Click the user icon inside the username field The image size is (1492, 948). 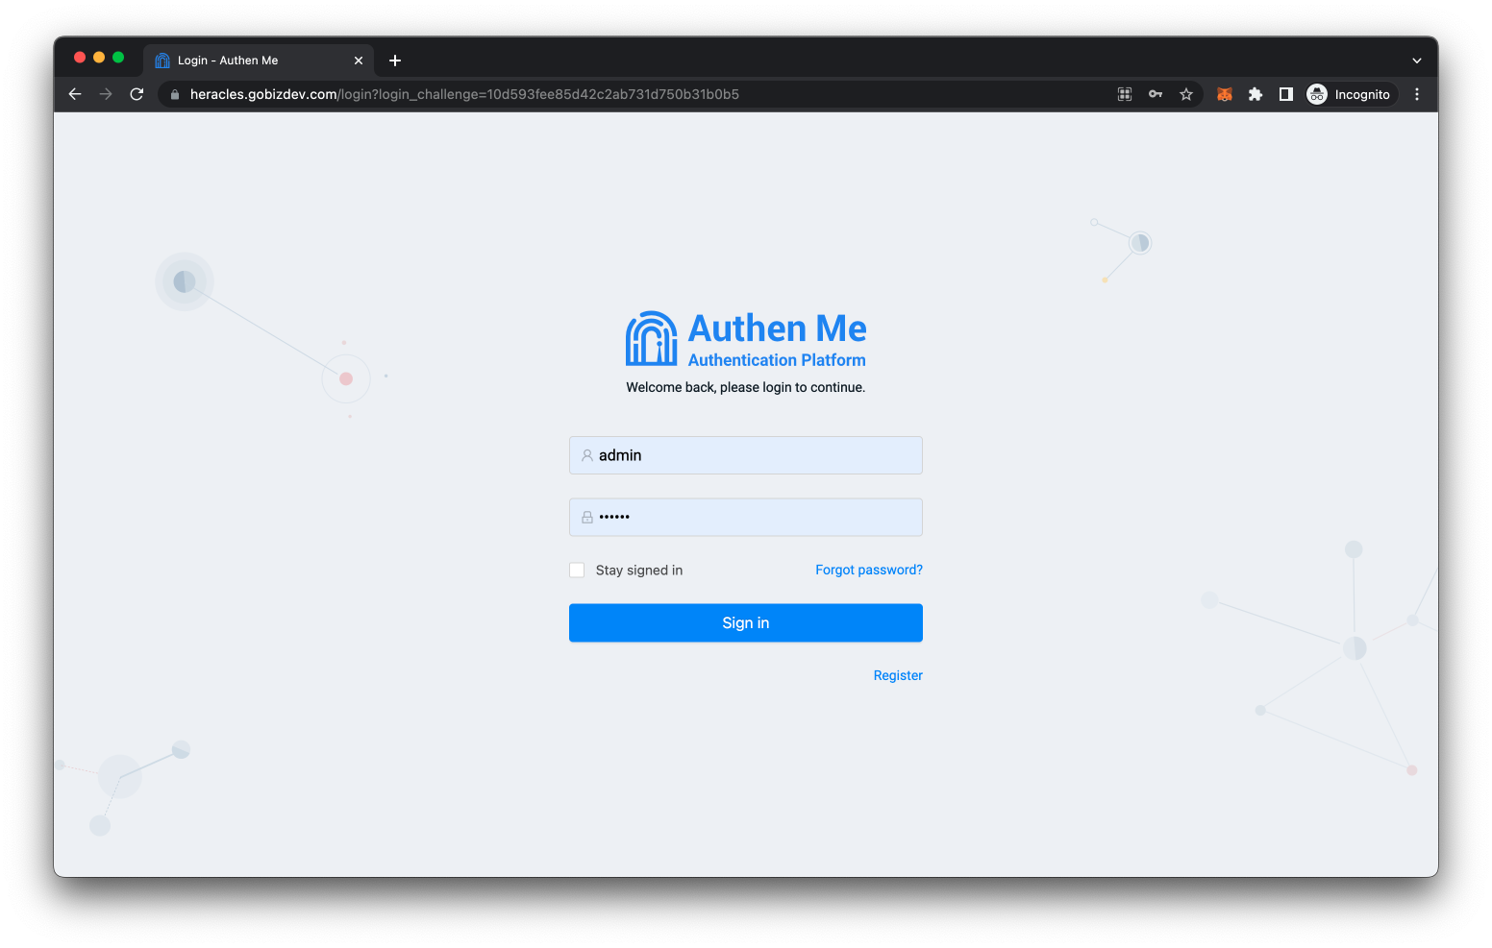click(x=586, y=454)
